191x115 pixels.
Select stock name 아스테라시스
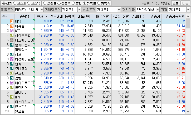pyautogui.click(x=24, y=102)
